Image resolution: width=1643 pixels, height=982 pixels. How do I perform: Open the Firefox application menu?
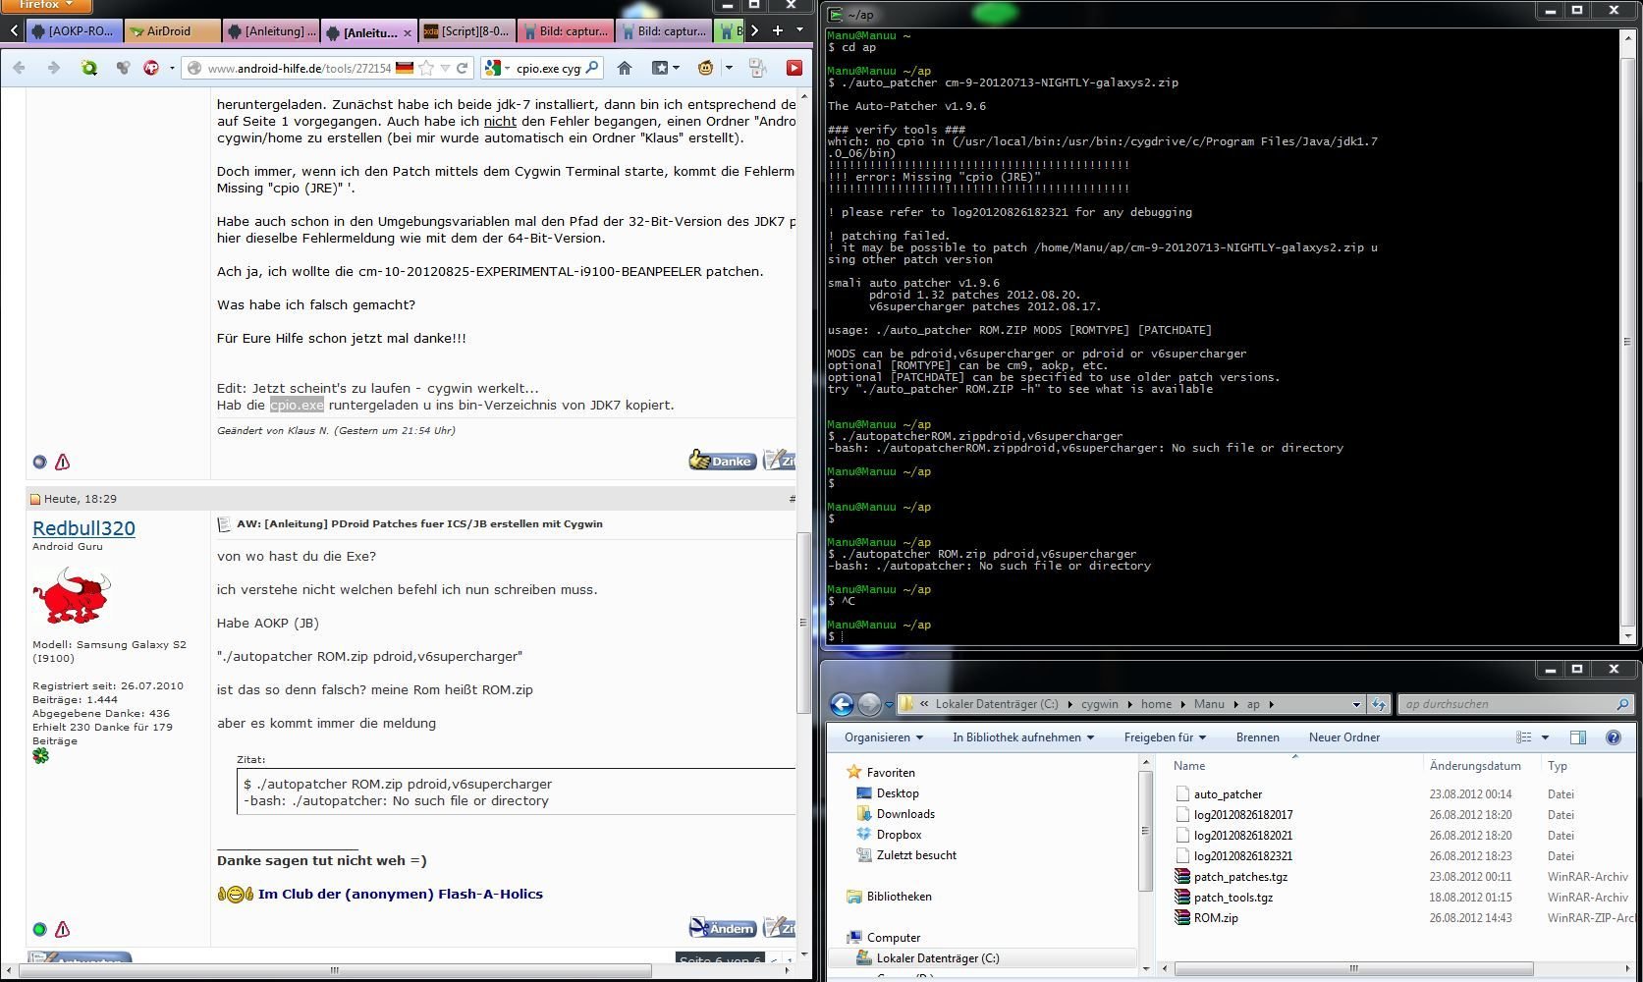point(44,5)
